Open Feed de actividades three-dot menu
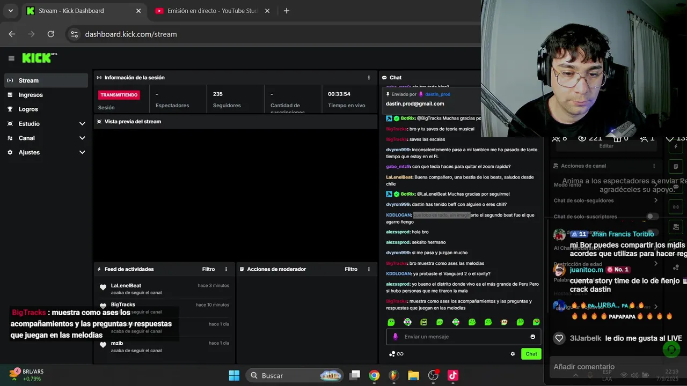This screenshot has height=386, width=687. (x=226, y=269)
